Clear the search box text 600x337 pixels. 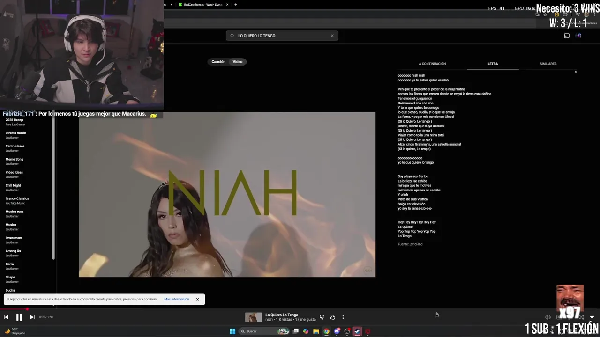(332, 36)
